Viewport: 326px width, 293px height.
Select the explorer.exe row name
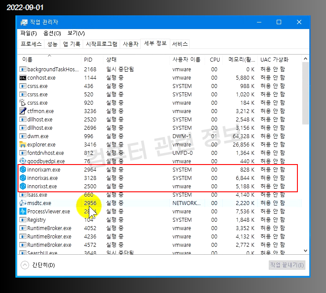41,145
